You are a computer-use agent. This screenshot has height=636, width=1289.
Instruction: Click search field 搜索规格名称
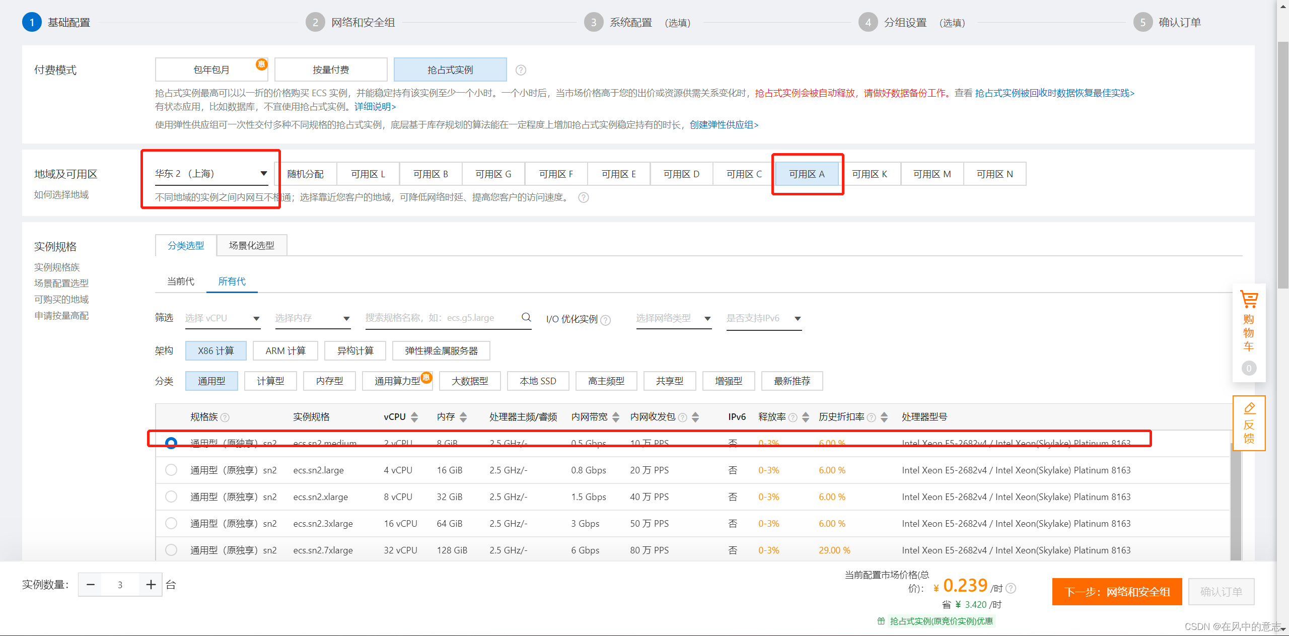coord(448,318)
